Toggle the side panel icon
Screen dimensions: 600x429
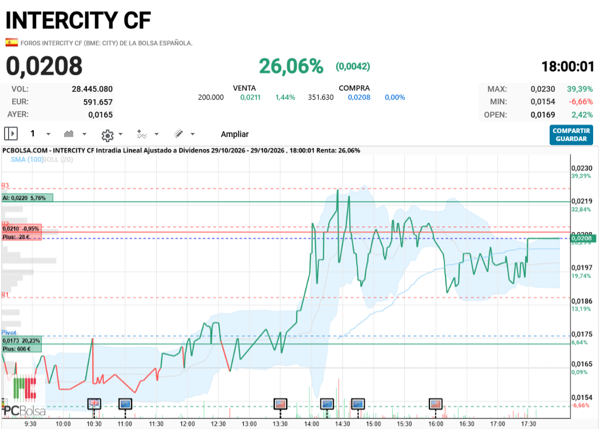pyautogui.click(x=11, y=133)
